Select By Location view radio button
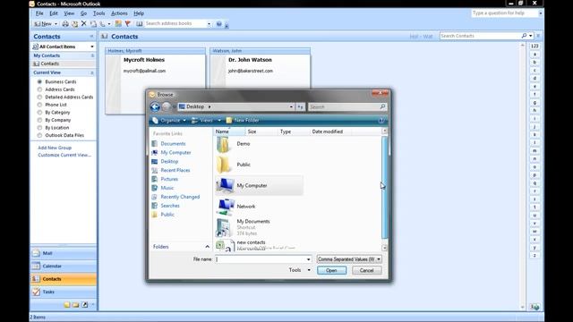 [39, 128]
